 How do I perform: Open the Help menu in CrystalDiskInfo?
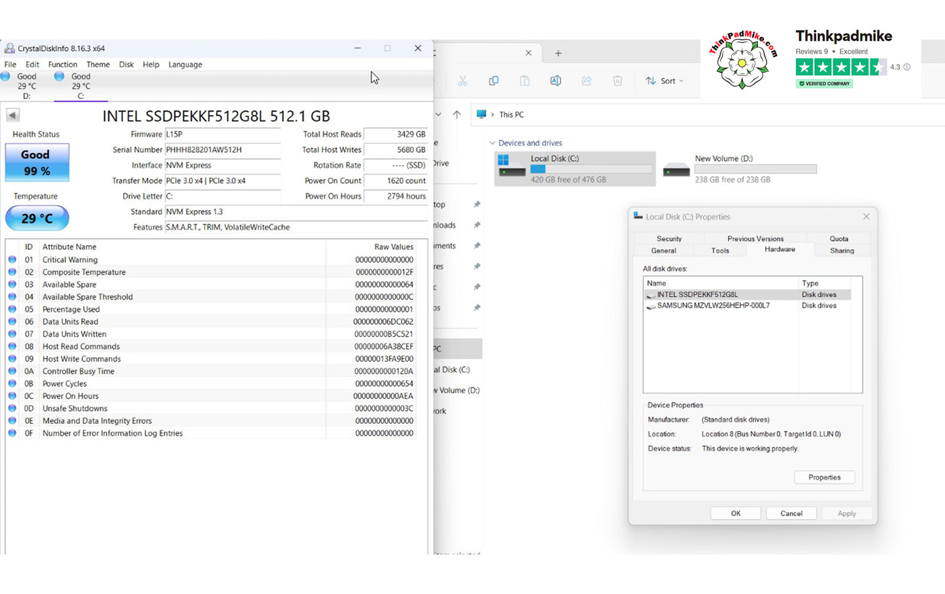151,65
